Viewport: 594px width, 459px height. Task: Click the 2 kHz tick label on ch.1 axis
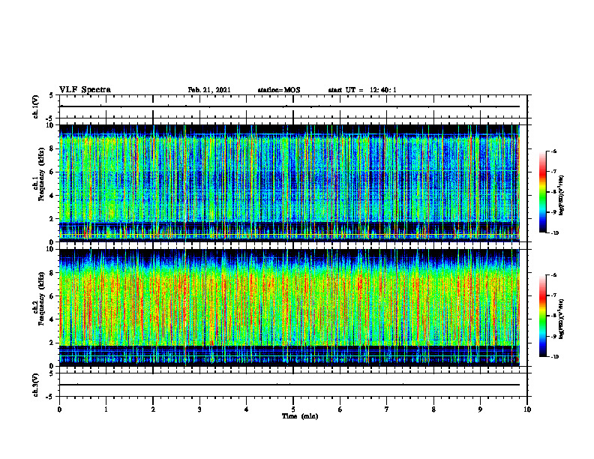[52, 219]
